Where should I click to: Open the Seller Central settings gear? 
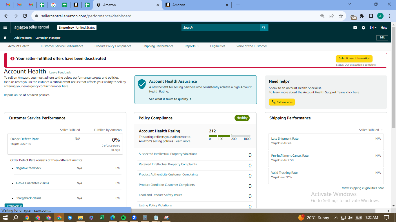coord(364,27)
